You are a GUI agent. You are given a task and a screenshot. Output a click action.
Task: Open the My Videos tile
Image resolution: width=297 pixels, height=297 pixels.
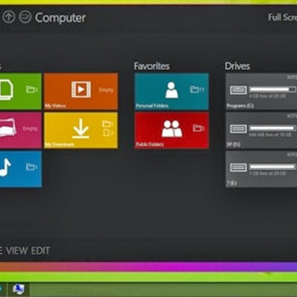[81, 91]
